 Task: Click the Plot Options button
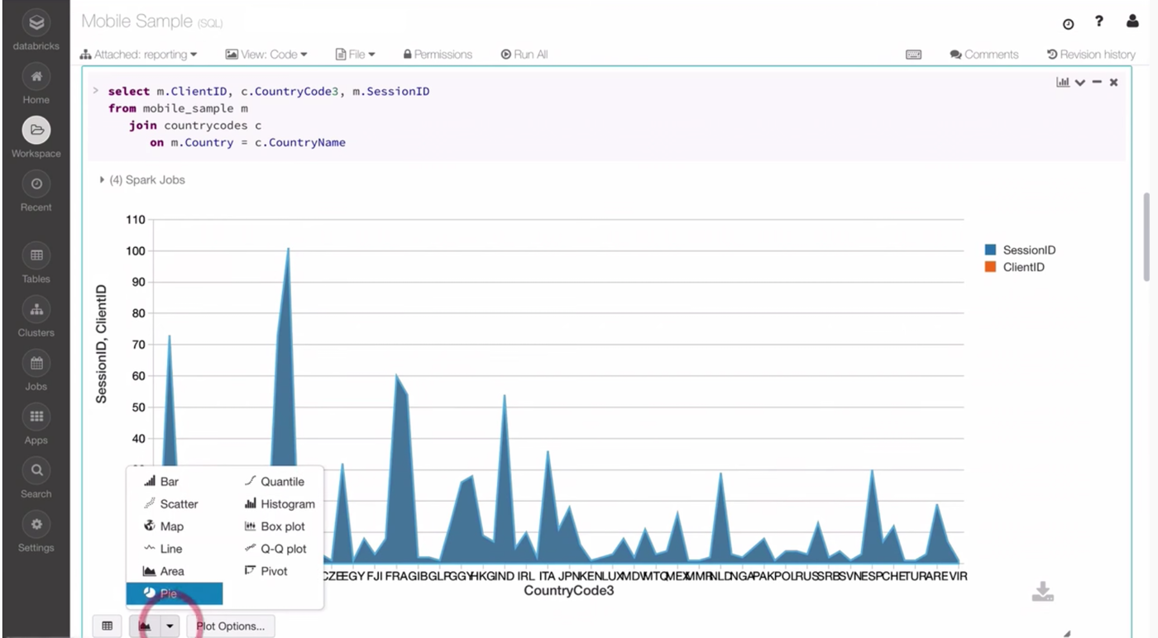[230, 626]
